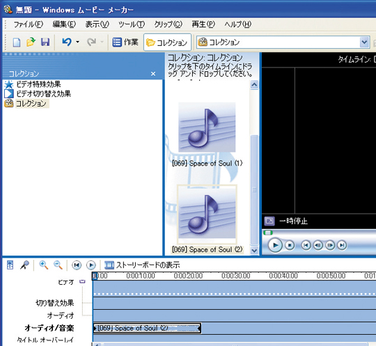Image resolution: width=376 pixels, height=346 pixels.
Task: Click the preview seek bar handle
Action: point(268,233)
